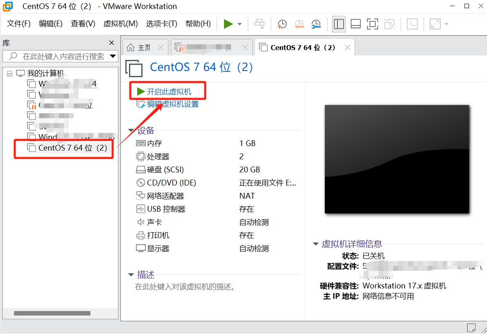
Task: Open CD/DVD (IDE) device settings
Action: coord(166,183)
